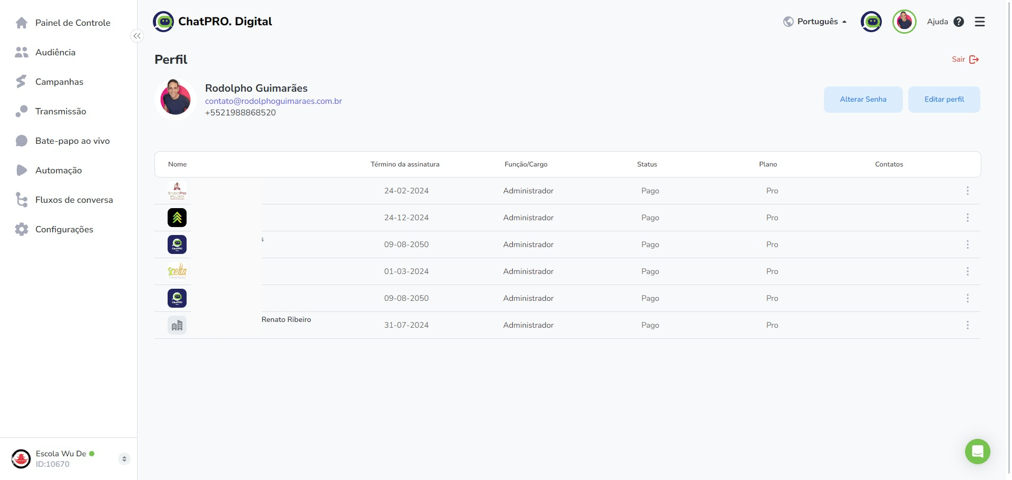Open the Português language dropdown

pos(815,22)
